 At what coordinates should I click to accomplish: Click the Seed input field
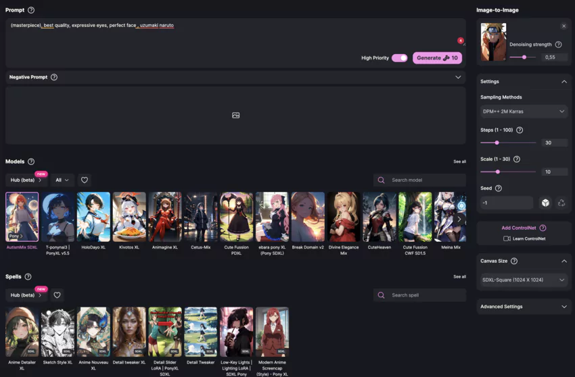click(507, 203)
